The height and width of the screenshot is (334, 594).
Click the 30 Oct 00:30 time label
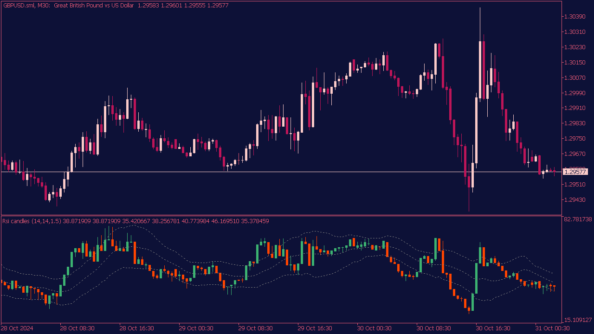pos(374,328)
